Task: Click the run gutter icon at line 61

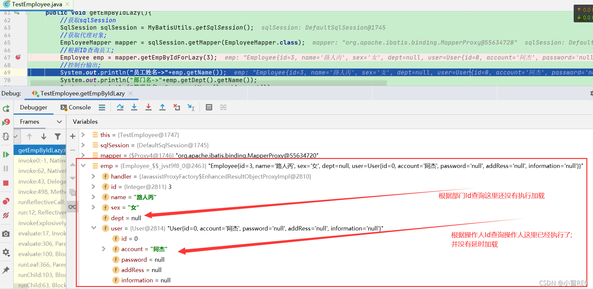Action: click(x=17, y=13)
